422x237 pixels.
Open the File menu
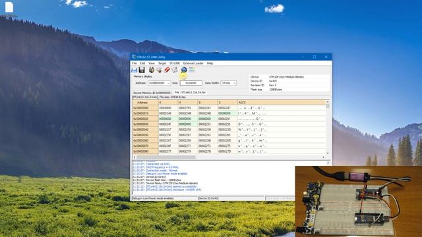pyautogui.click(x=135, y=63)
